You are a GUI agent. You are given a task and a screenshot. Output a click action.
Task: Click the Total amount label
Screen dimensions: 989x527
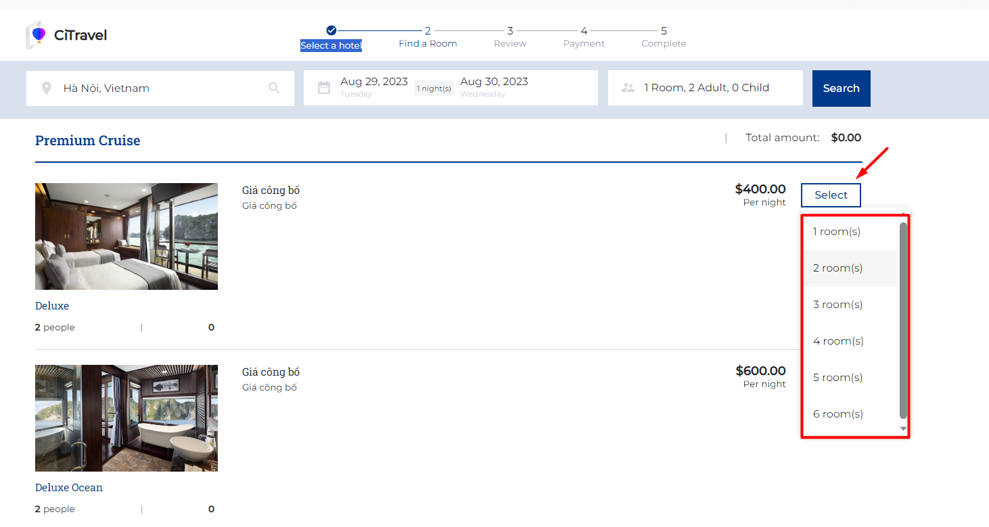tap(782, 138)
